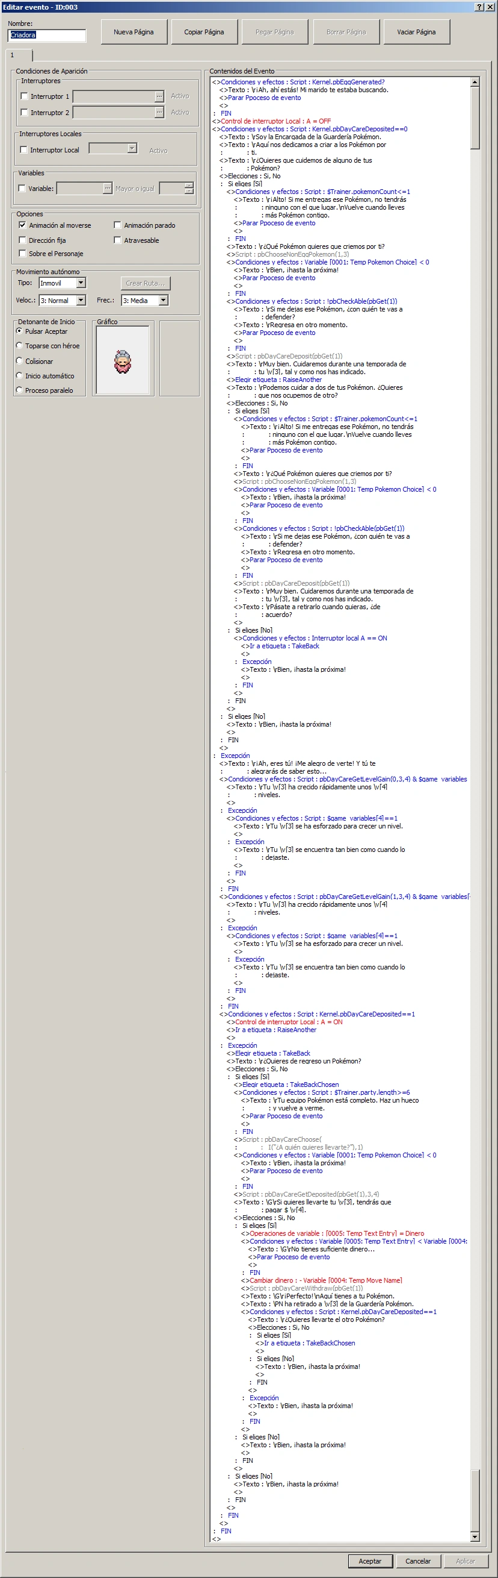Click the ellipsis button for Variable selection
This screenshot has width=498, height=1578.
click(x=108, y=188)
